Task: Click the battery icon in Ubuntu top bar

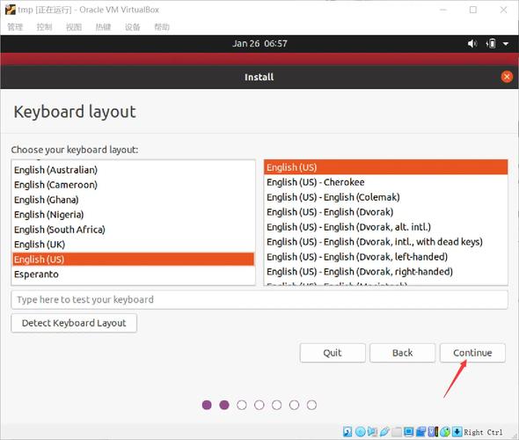Action: [491, 43]
